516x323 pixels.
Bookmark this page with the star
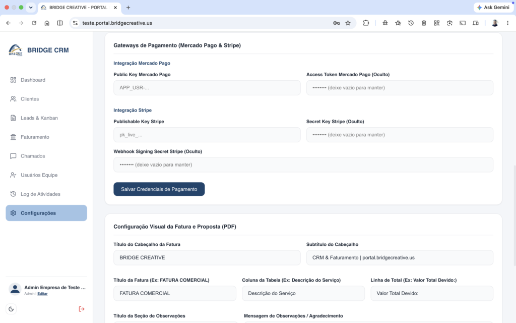coord(348,23)
